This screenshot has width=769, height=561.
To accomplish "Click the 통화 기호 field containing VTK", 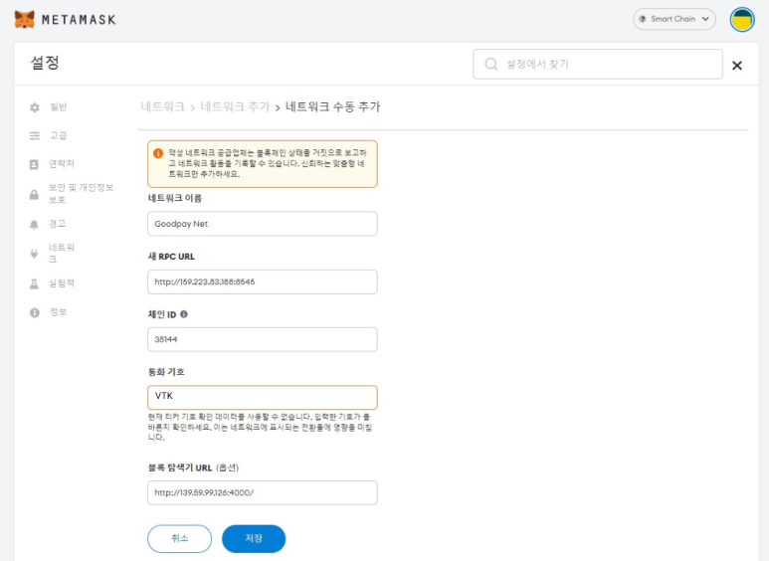I will point(263,397).
